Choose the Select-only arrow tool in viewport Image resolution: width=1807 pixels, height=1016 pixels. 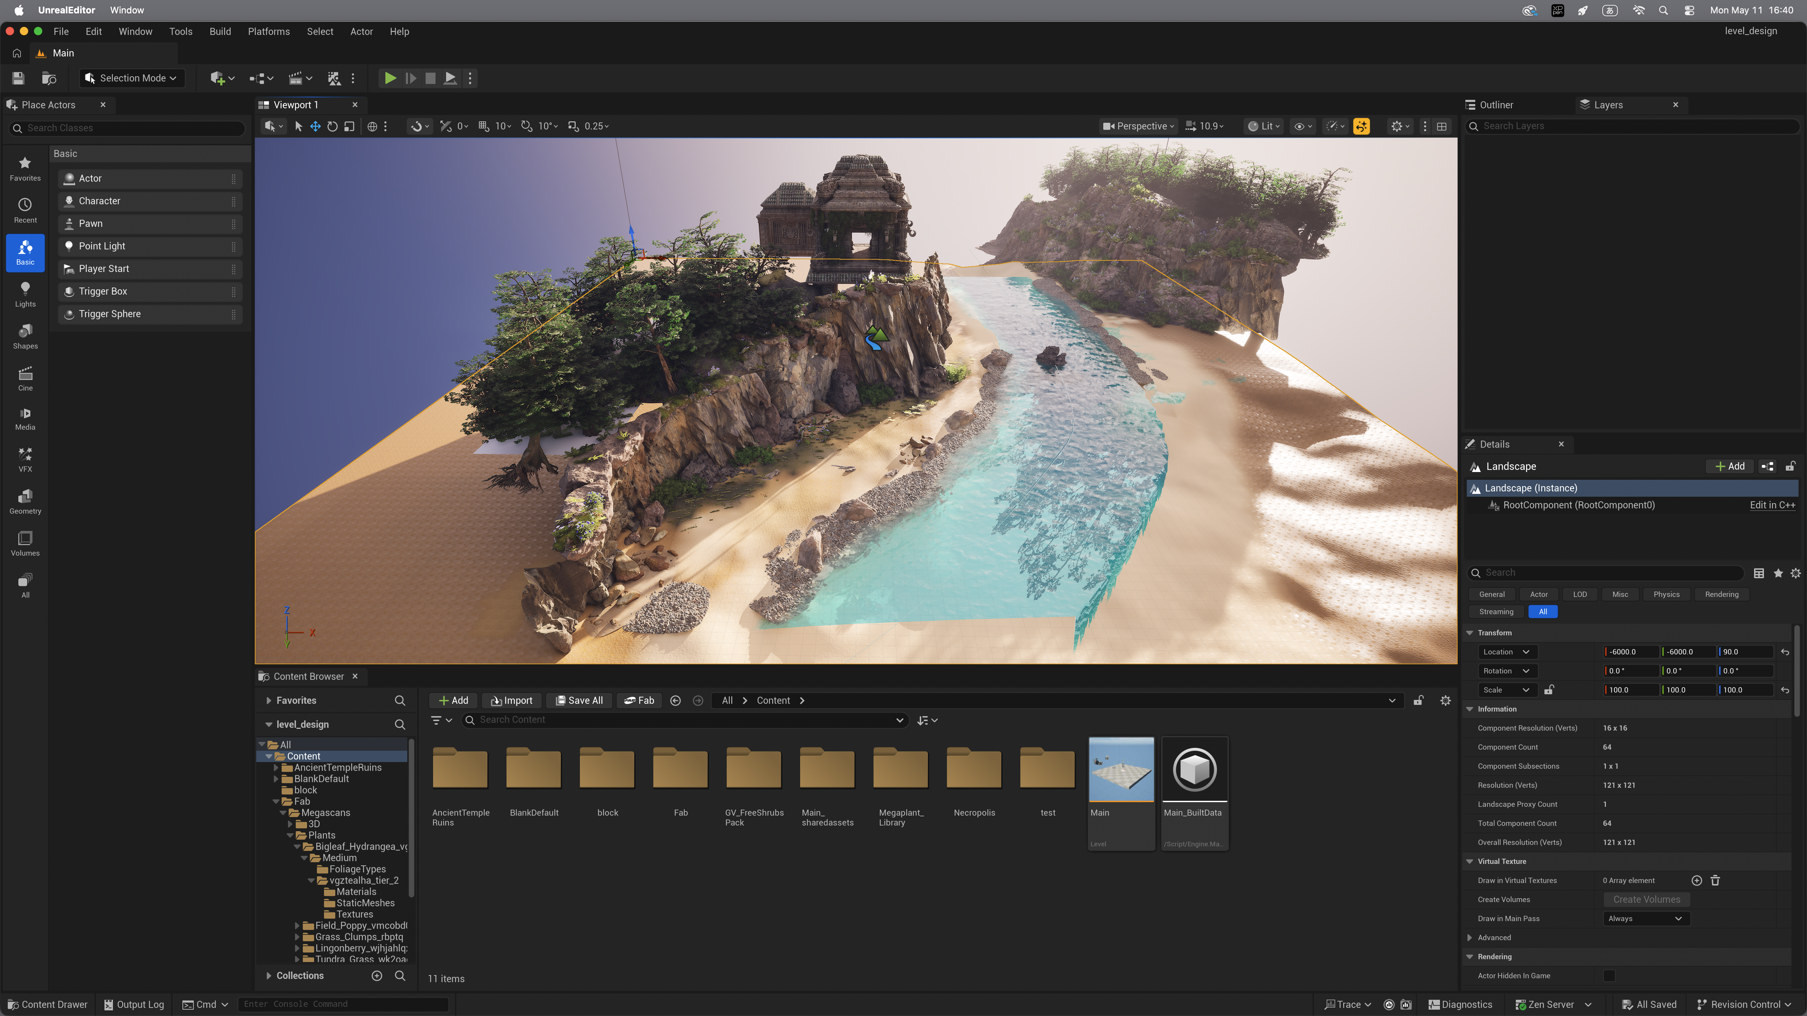(298, 126)
